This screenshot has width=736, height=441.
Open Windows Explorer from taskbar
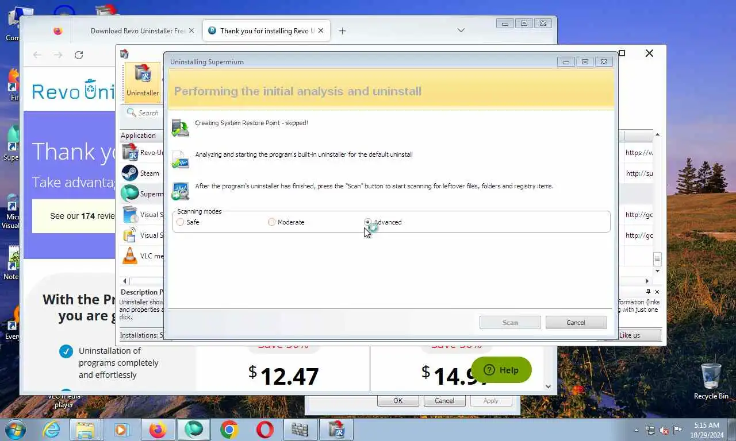click(x=86, y=430)
